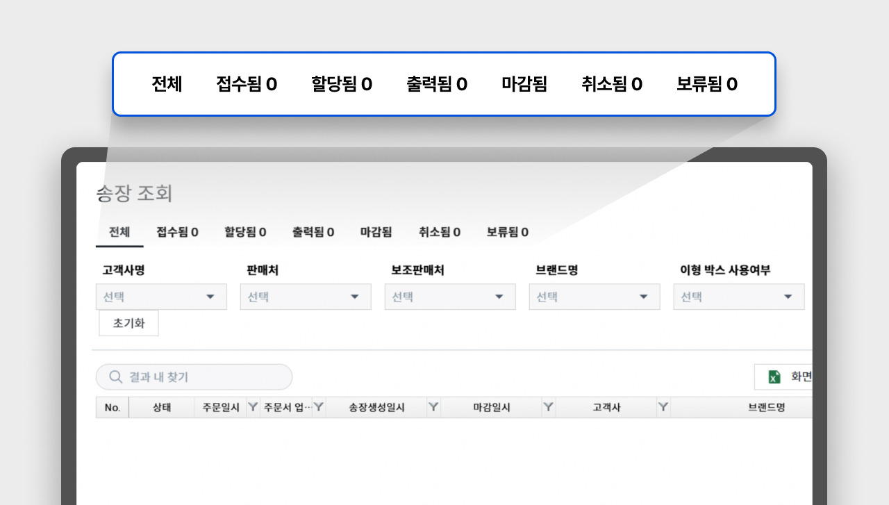The width and height of the screenshot is (889, 505).
Task: Click the Excel 화면 export button
Action: coord(783,376)
